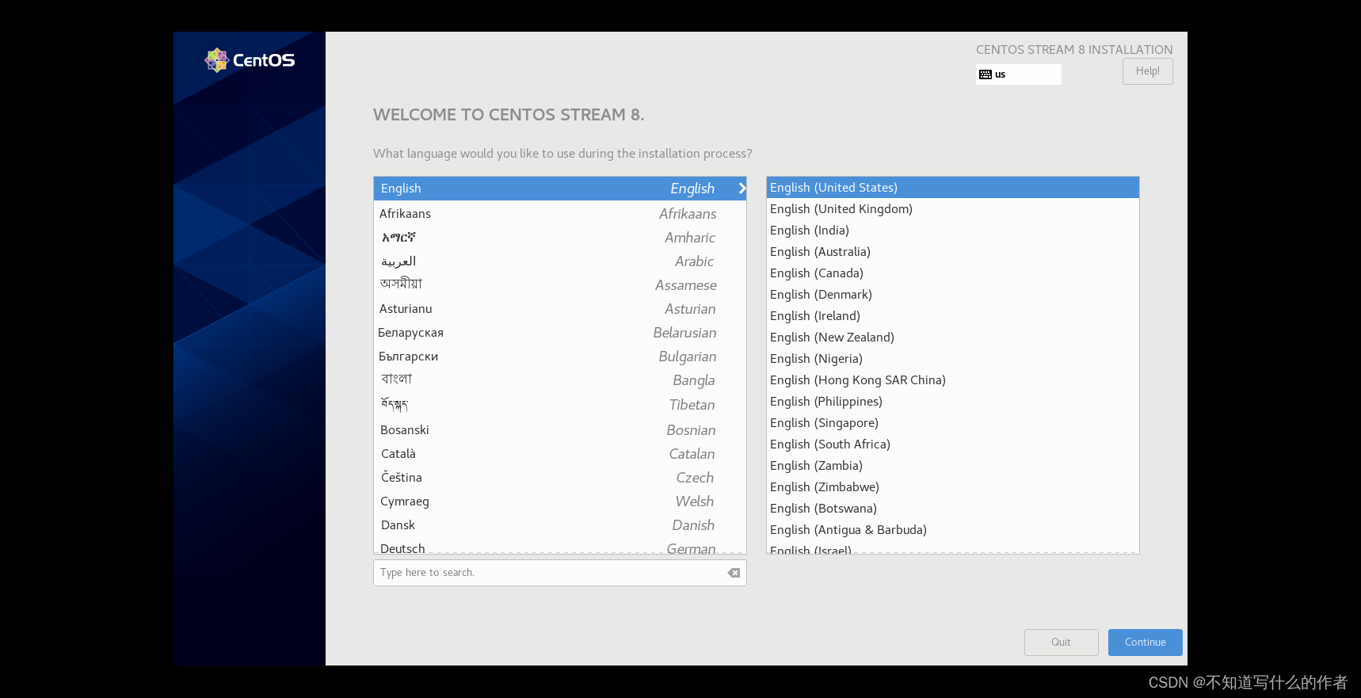The image size is (1361, 698).
Task: Select English (India) locale
Action: 952,231
